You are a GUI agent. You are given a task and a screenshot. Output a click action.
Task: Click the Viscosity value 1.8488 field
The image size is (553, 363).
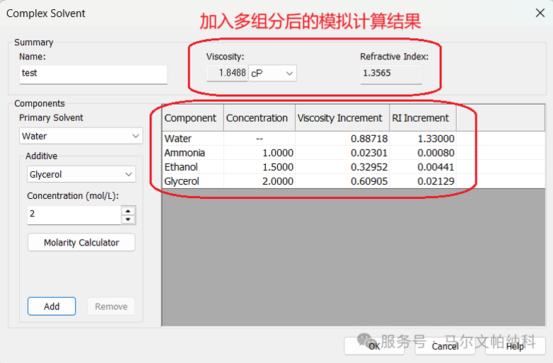(227, 73)
